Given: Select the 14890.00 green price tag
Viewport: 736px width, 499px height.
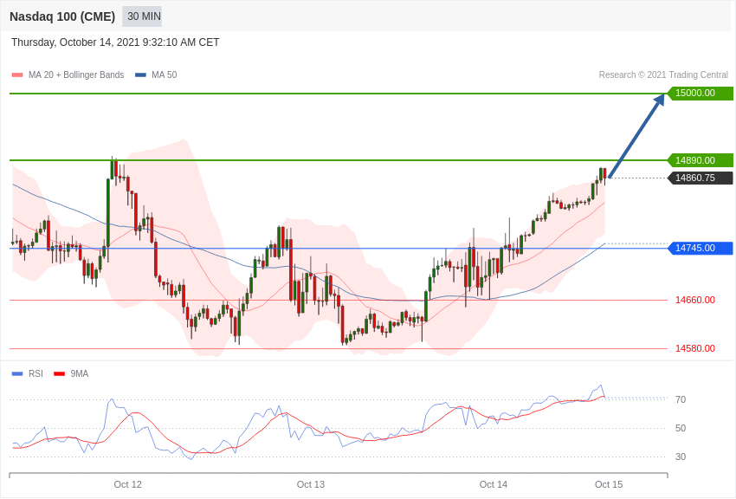Looking at the screenshot, I should [x=700, y=160].
